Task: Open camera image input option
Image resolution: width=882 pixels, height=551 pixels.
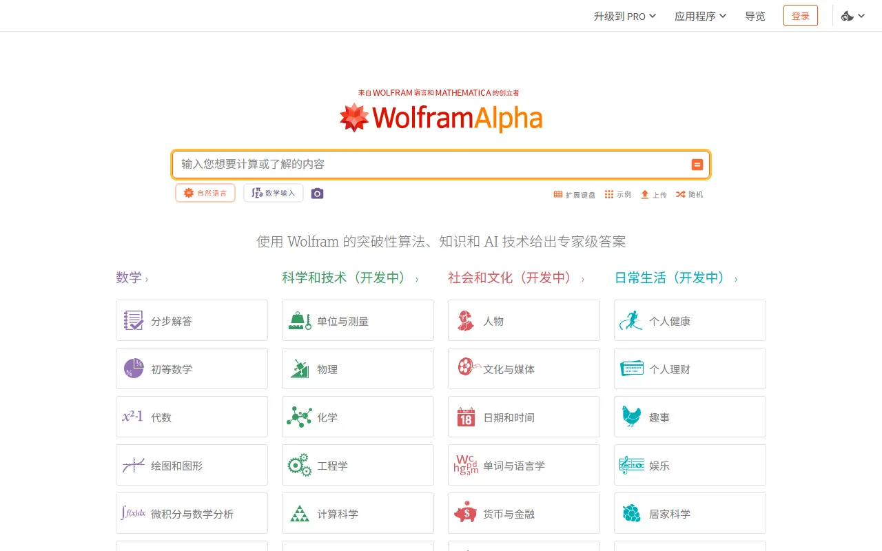Action: (317, 194)
